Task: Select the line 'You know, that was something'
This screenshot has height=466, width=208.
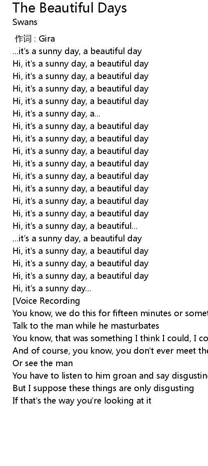Action: [110, 339]
